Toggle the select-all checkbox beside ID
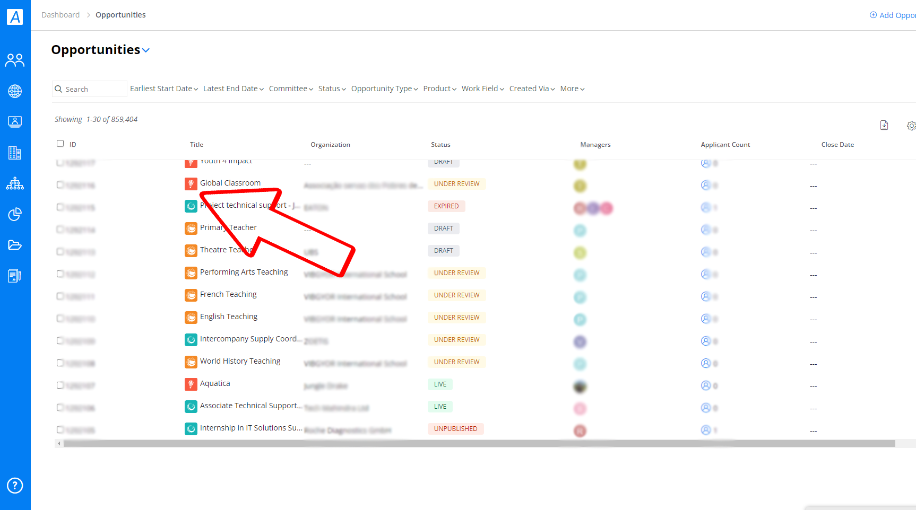The height and width of the screenshot is (510, 916). [x=60, y=144]
